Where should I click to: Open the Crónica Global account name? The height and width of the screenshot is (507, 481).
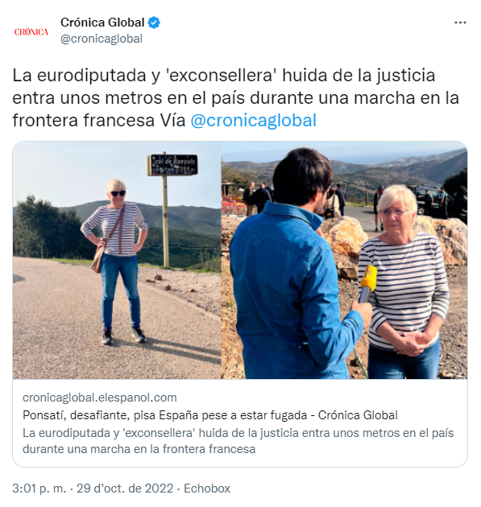[102, 23]
